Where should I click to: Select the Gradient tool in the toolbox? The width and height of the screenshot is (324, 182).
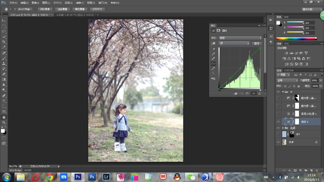(4, 79)
